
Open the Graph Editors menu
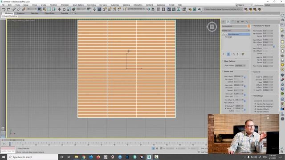(x=78, y=5)
